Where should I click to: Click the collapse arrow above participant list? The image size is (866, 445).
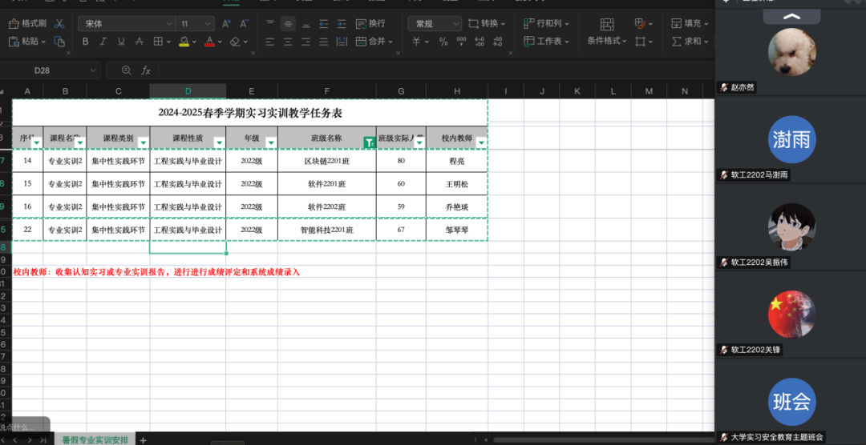pos(791,17)
